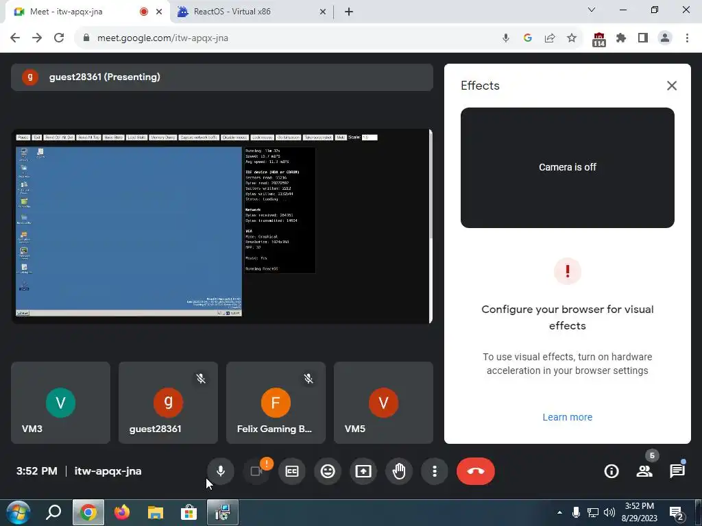The width and height of the screenshot is (702, 526).
Task: Turn on camera button with warning badge
Action: pos(256,471)
